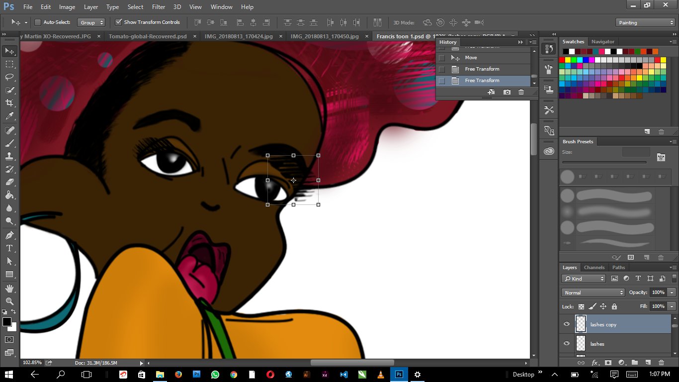Image resolution: width=679 pixels, height=382 pixels.
Task: Select the Lasso tool
Action: point(9,77)
